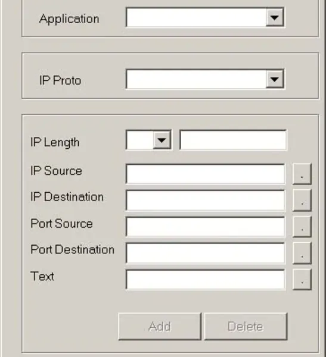Image resolution: width=326 pixels, height=357 pixels.
Task: Click the small button beside IP Destination
Action: (x=302, y=201)
